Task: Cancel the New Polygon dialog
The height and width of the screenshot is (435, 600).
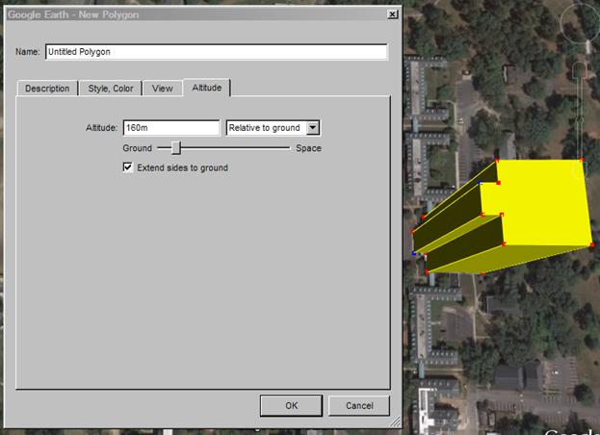Action: coord(359,405)
